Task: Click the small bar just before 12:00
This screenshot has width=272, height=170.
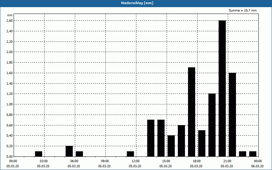Action: tap(130, 154)
